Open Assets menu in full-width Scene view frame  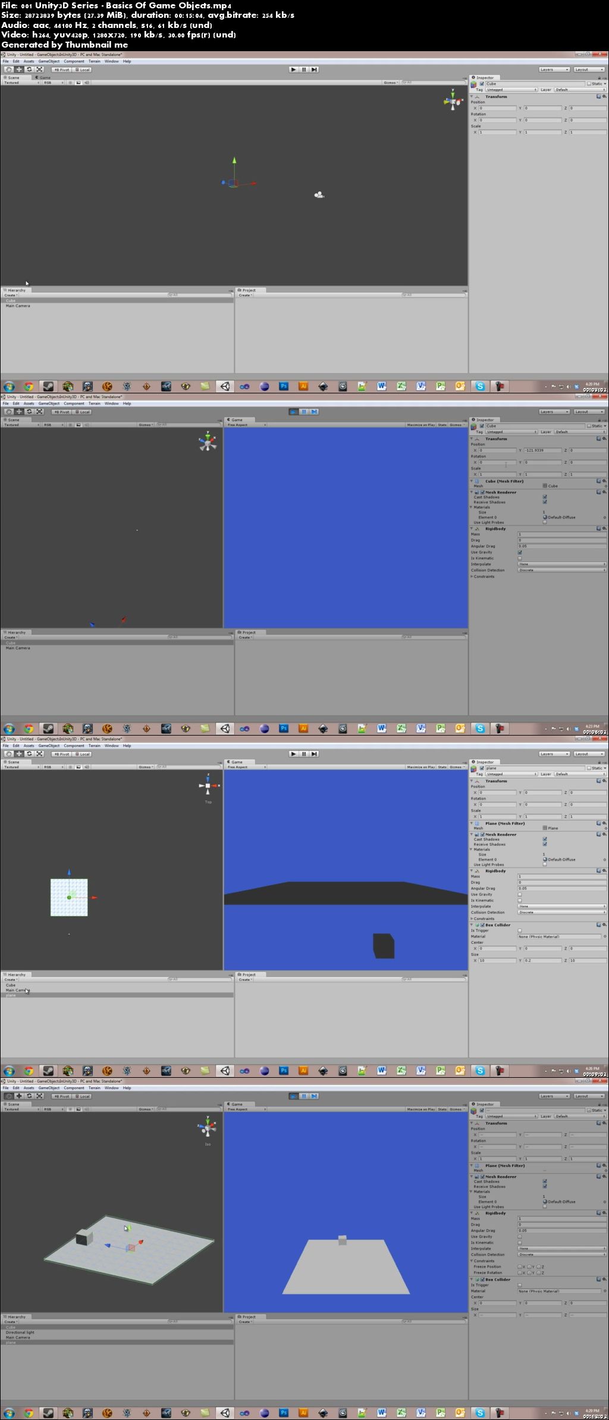coord(29,61)
